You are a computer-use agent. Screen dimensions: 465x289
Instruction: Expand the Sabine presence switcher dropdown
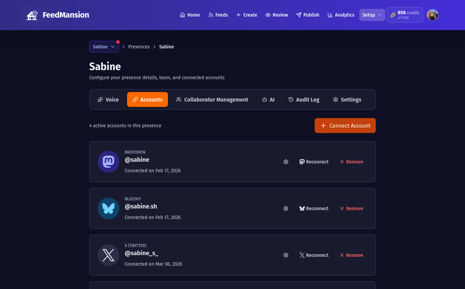click(104, 47)
